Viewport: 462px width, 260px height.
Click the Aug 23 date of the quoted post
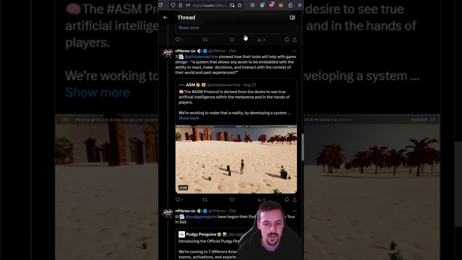click(x=250, y=85)
